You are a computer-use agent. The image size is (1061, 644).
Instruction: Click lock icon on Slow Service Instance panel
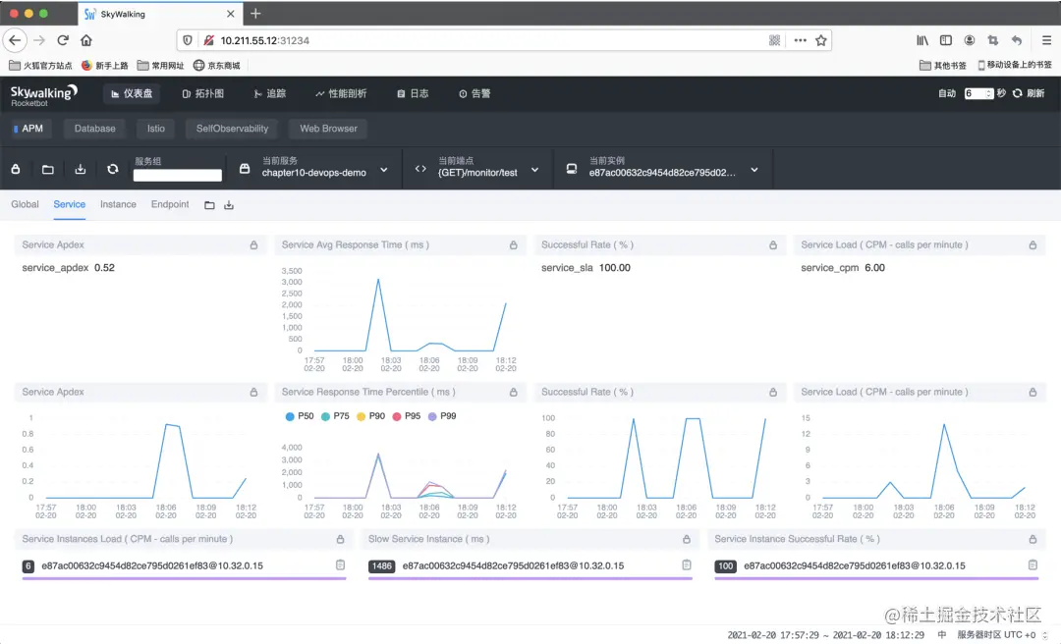686,539
